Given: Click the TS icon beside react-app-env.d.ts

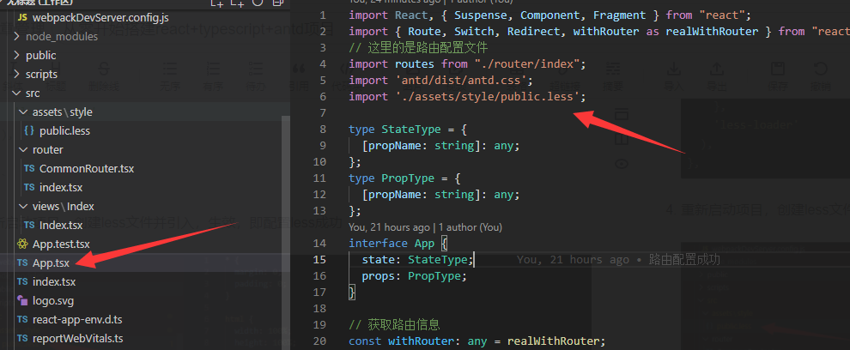Looking at the screenshot, I should pos(23,319).
